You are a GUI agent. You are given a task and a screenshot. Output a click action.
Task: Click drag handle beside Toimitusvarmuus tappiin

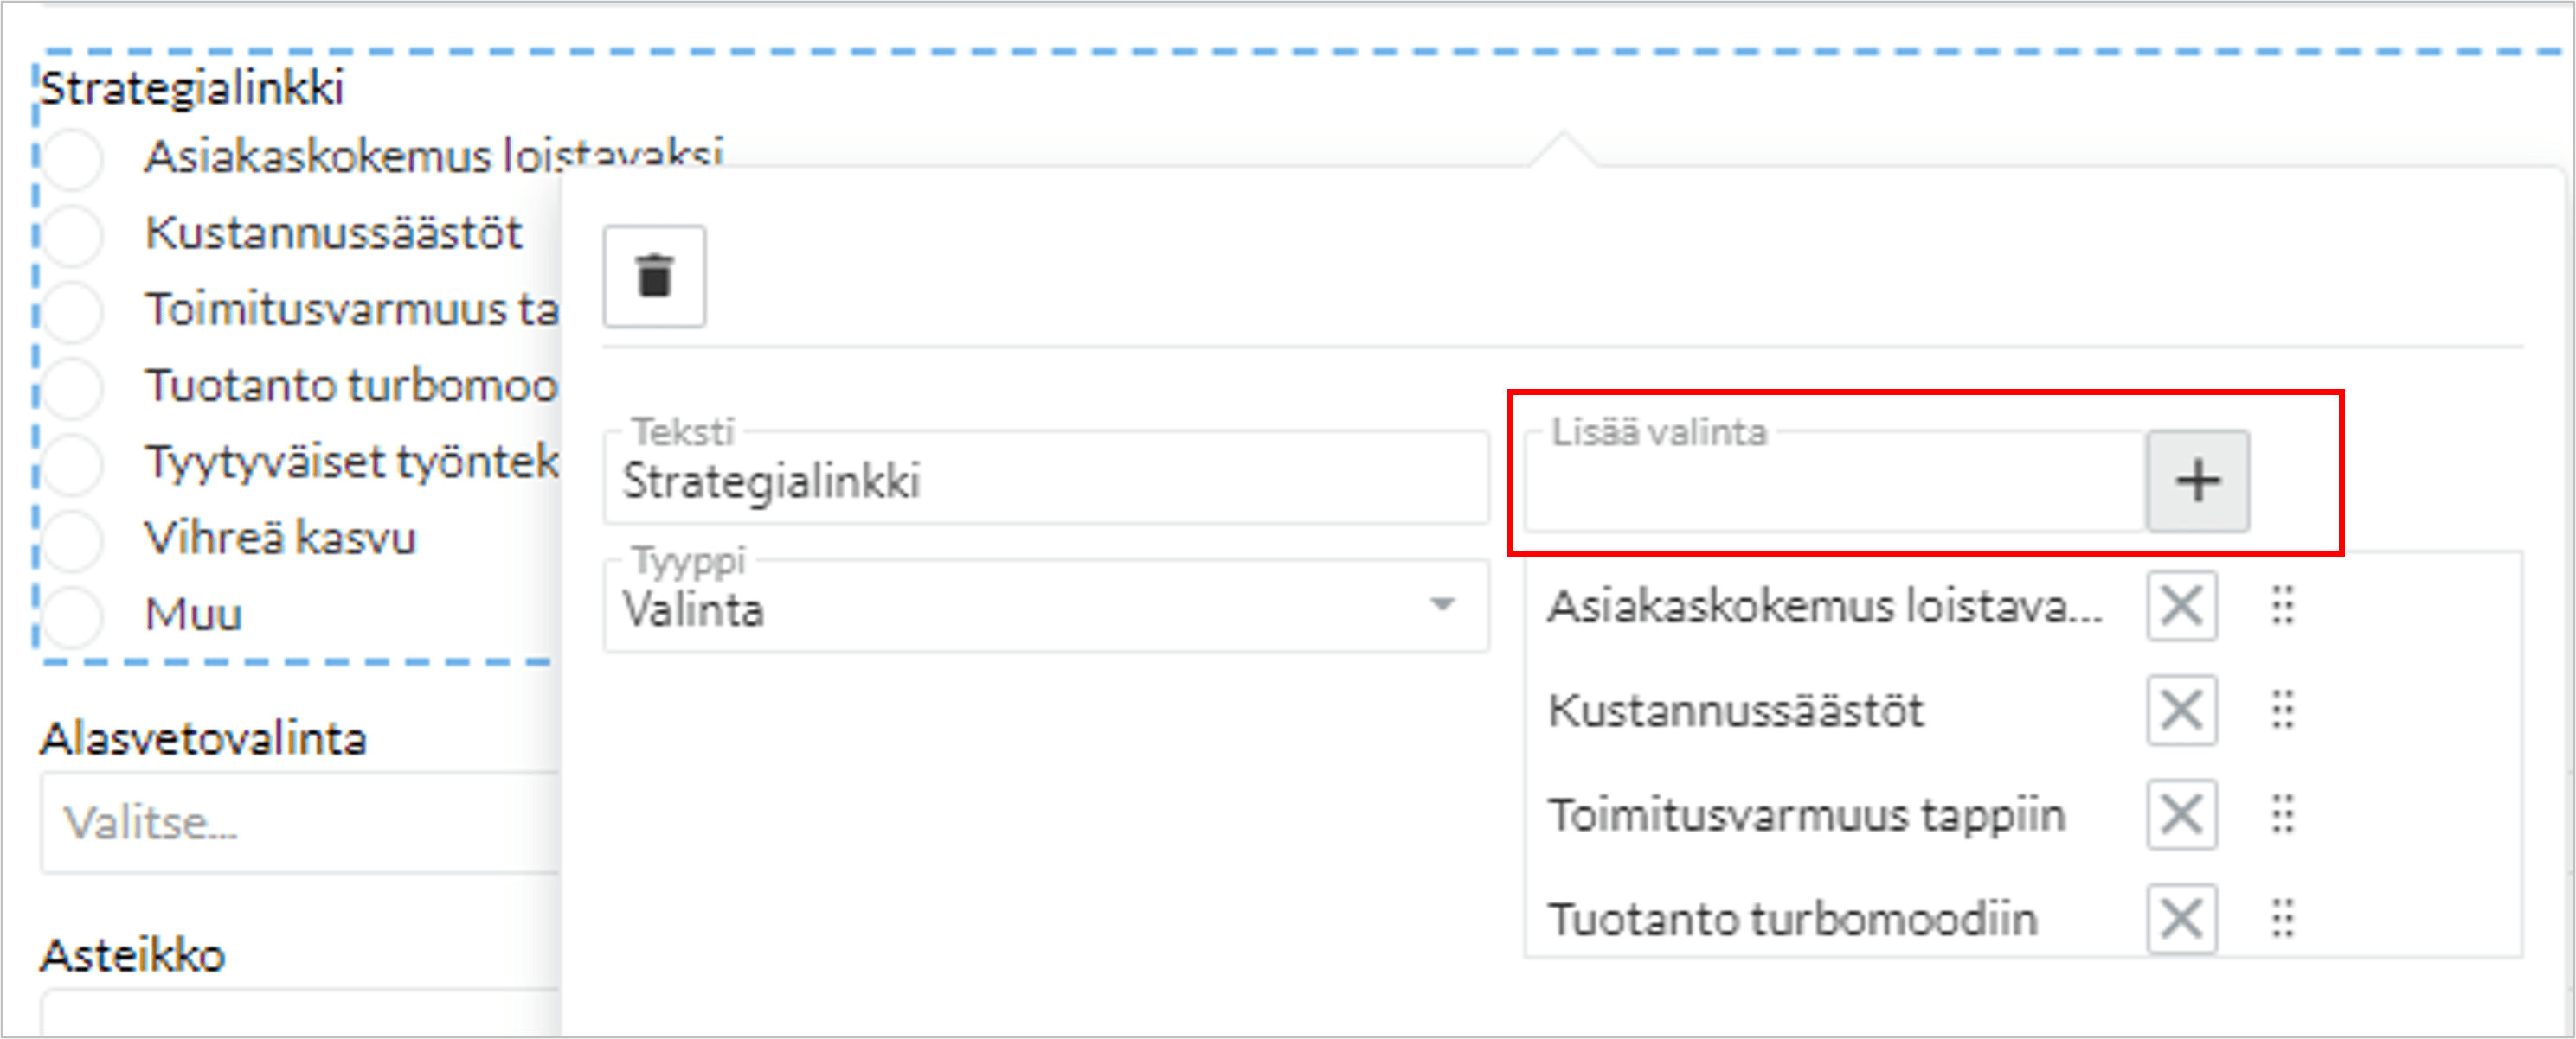pos(2282,814)
